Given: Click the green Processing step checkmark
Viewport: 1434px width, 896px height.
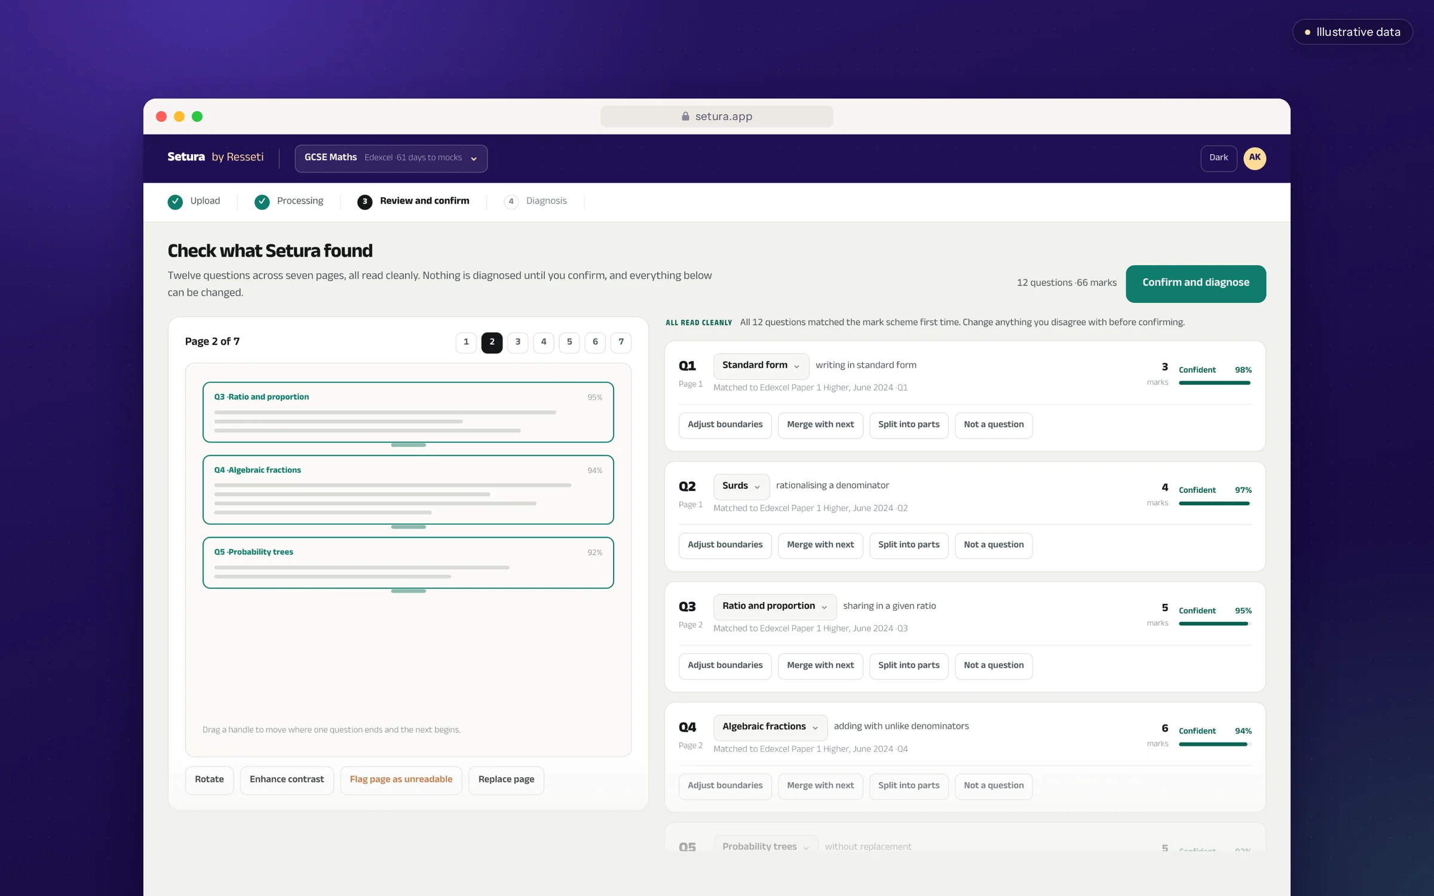Looking at the screenshot, I should 262,201.
